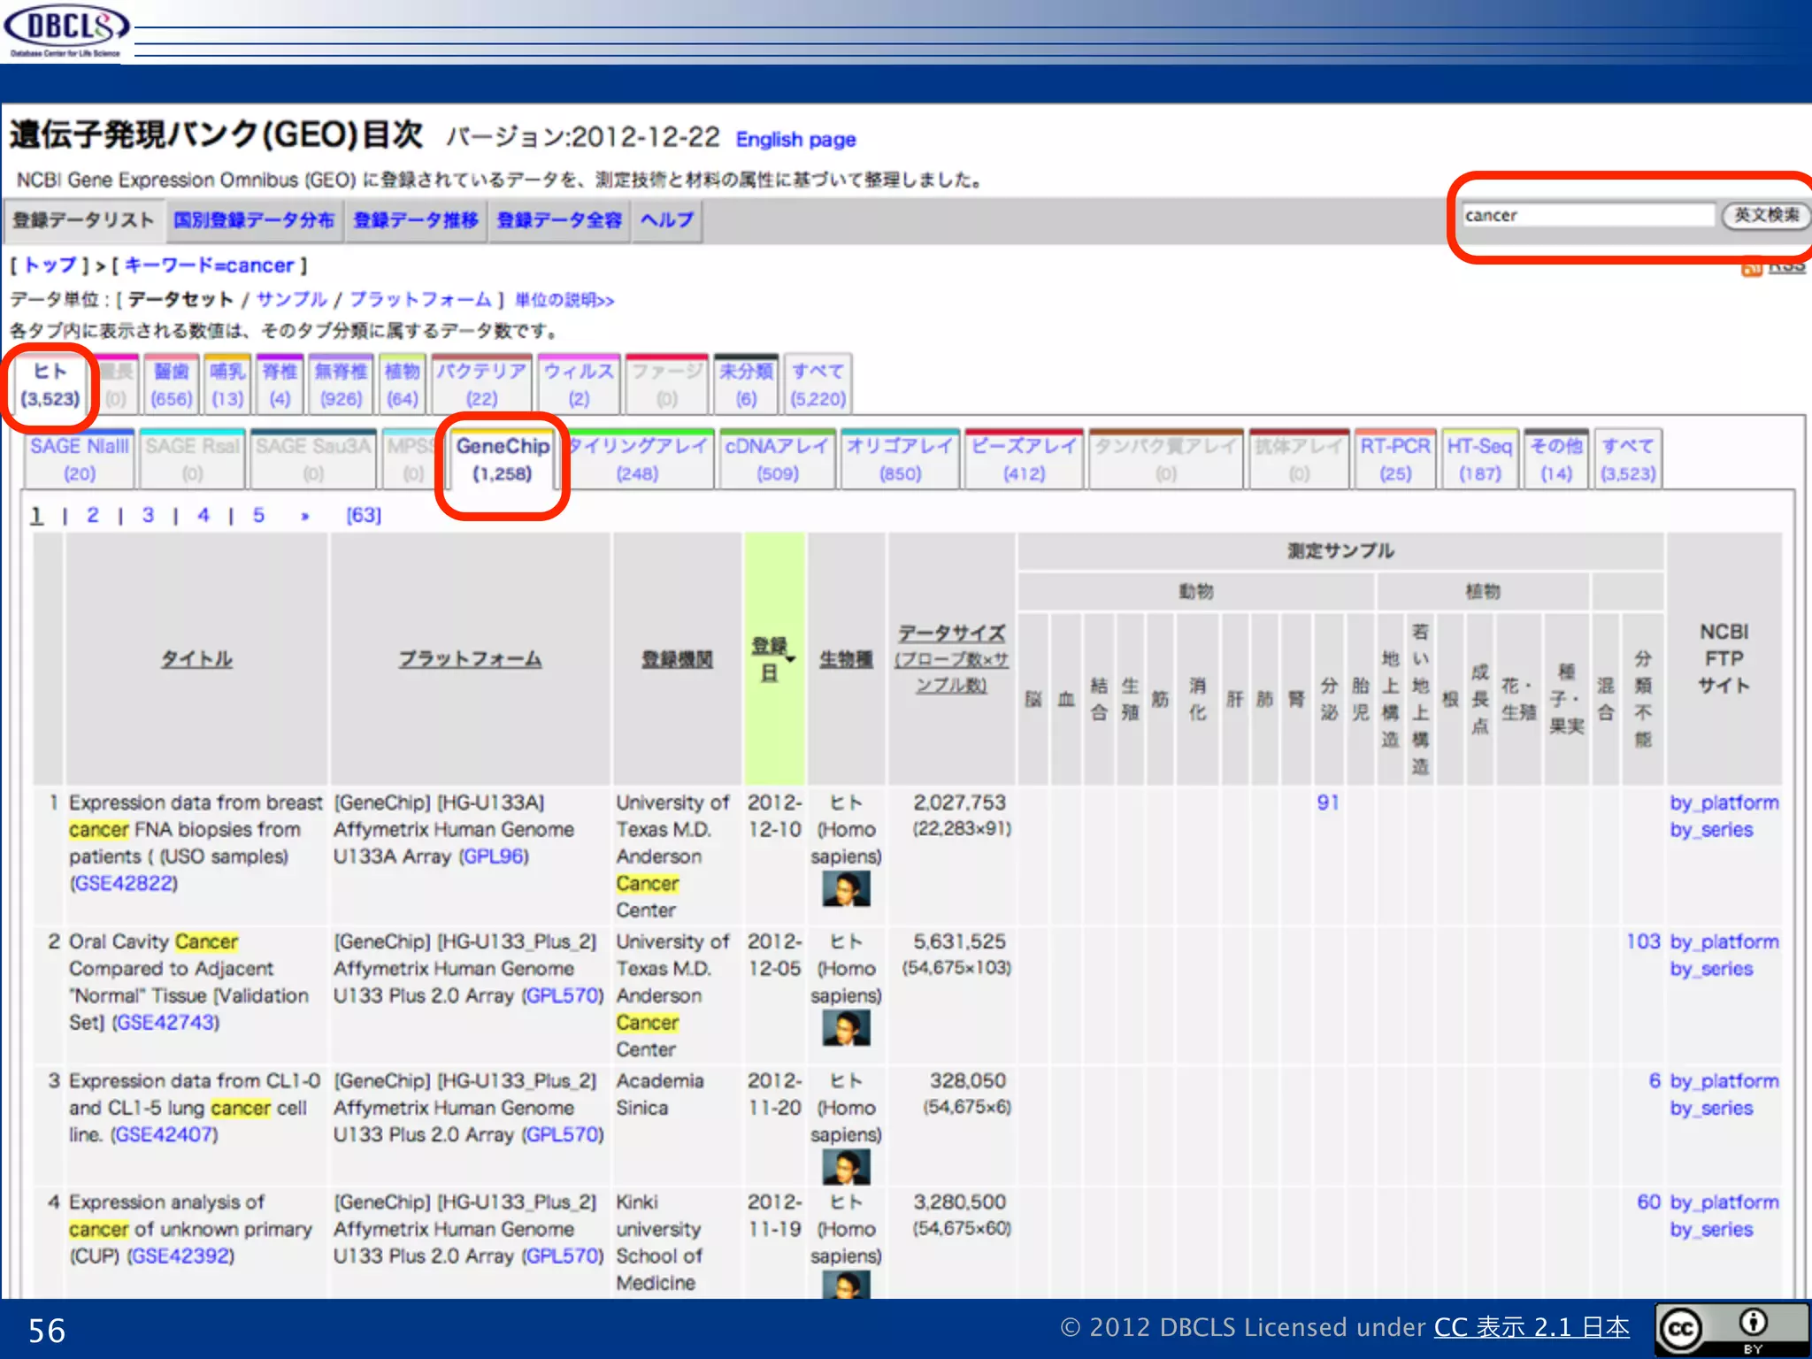1812x1359 pixels.
Task: Open the GSE42743 dataset link
Action: pos(165,1022)
